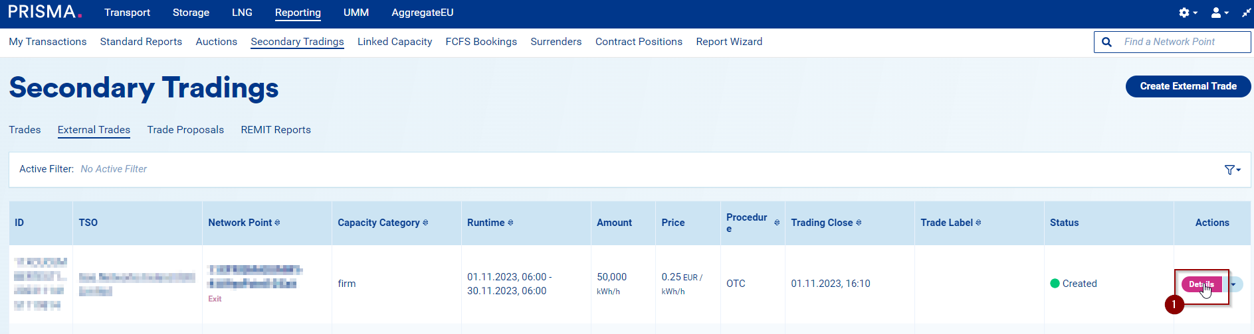Sort by Trade Label column
The image size is (1254, 334).
978,223
